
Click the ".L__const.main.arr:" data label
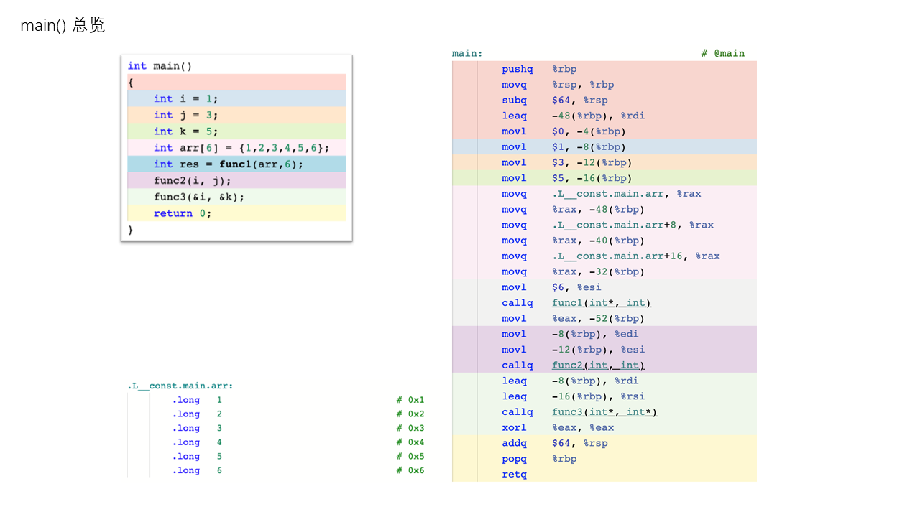point(180,386)
